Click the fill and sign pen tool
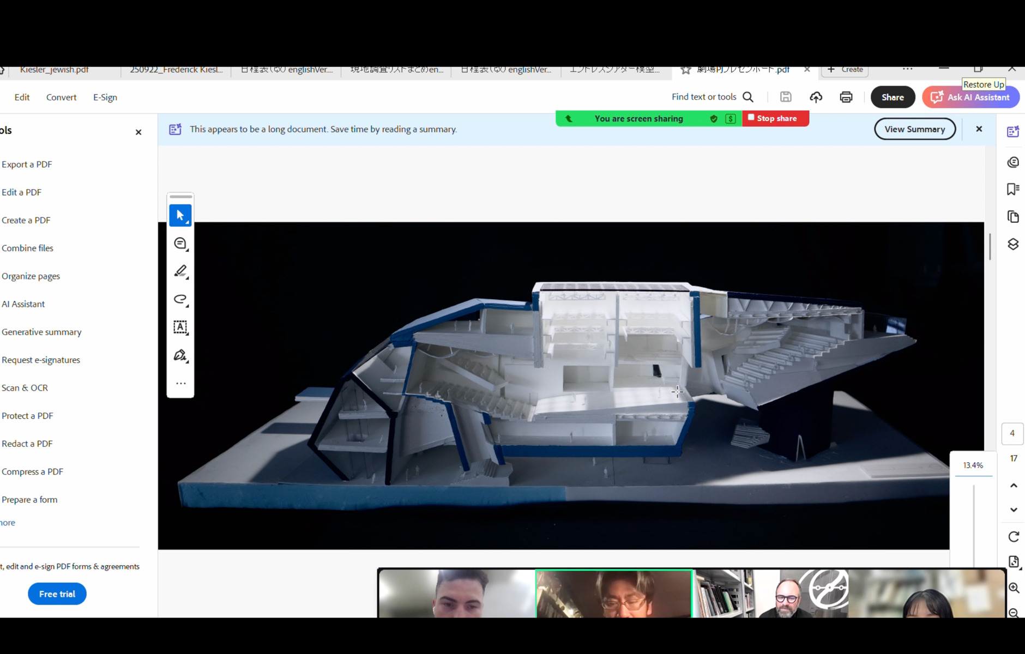Image resolution: width=1025 pixels, height=654 pixels. [180, 355]
